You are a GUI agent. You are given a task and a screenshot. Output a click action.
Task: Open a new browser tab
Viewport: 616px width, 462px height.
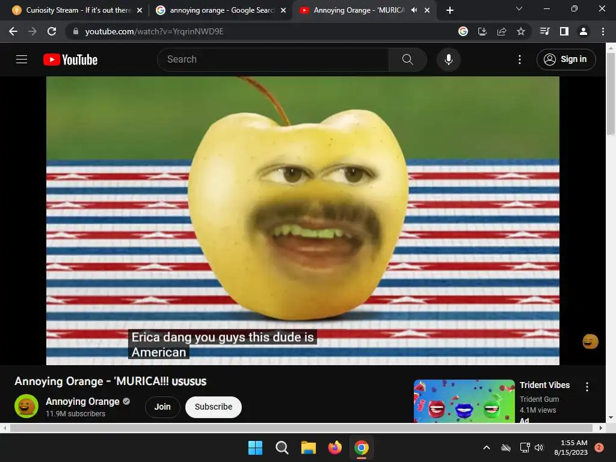[x=450, y=10]
